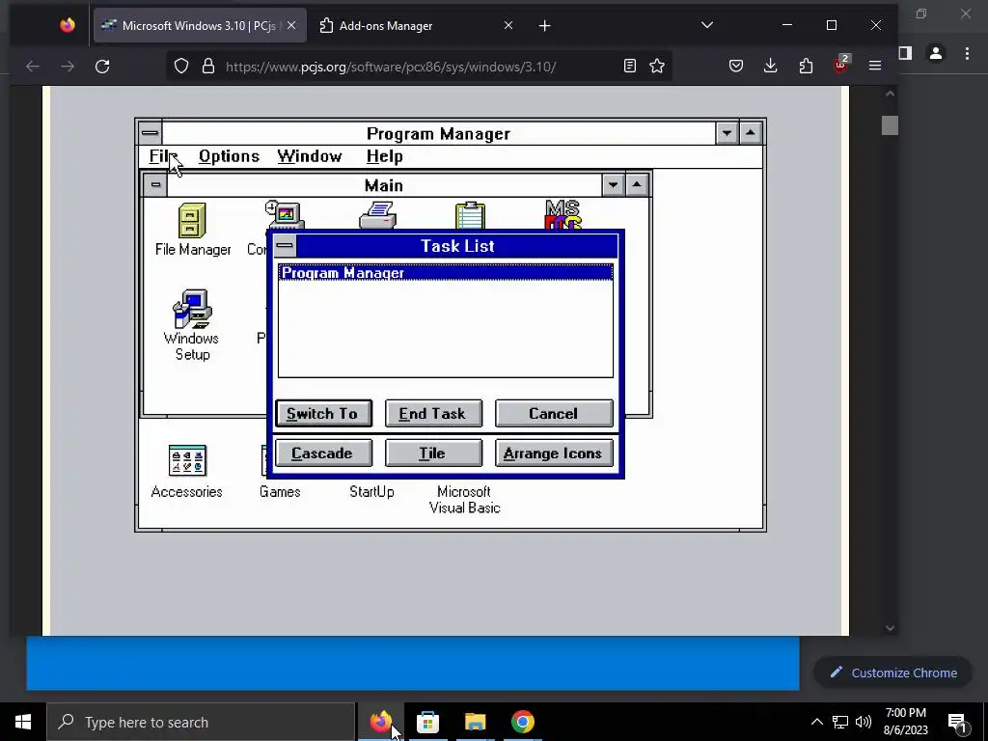Click the volume speaker tray icon

864,722
